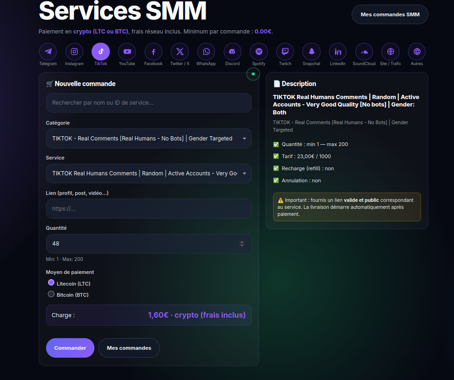454x380 pixels.
Task: Open the Twitter / X services icon
Action: (x=180, y=52)
